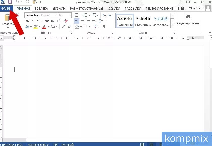Apply the Без инте... style
Screen dimensions: 212x146
click(x=143, y=21)
